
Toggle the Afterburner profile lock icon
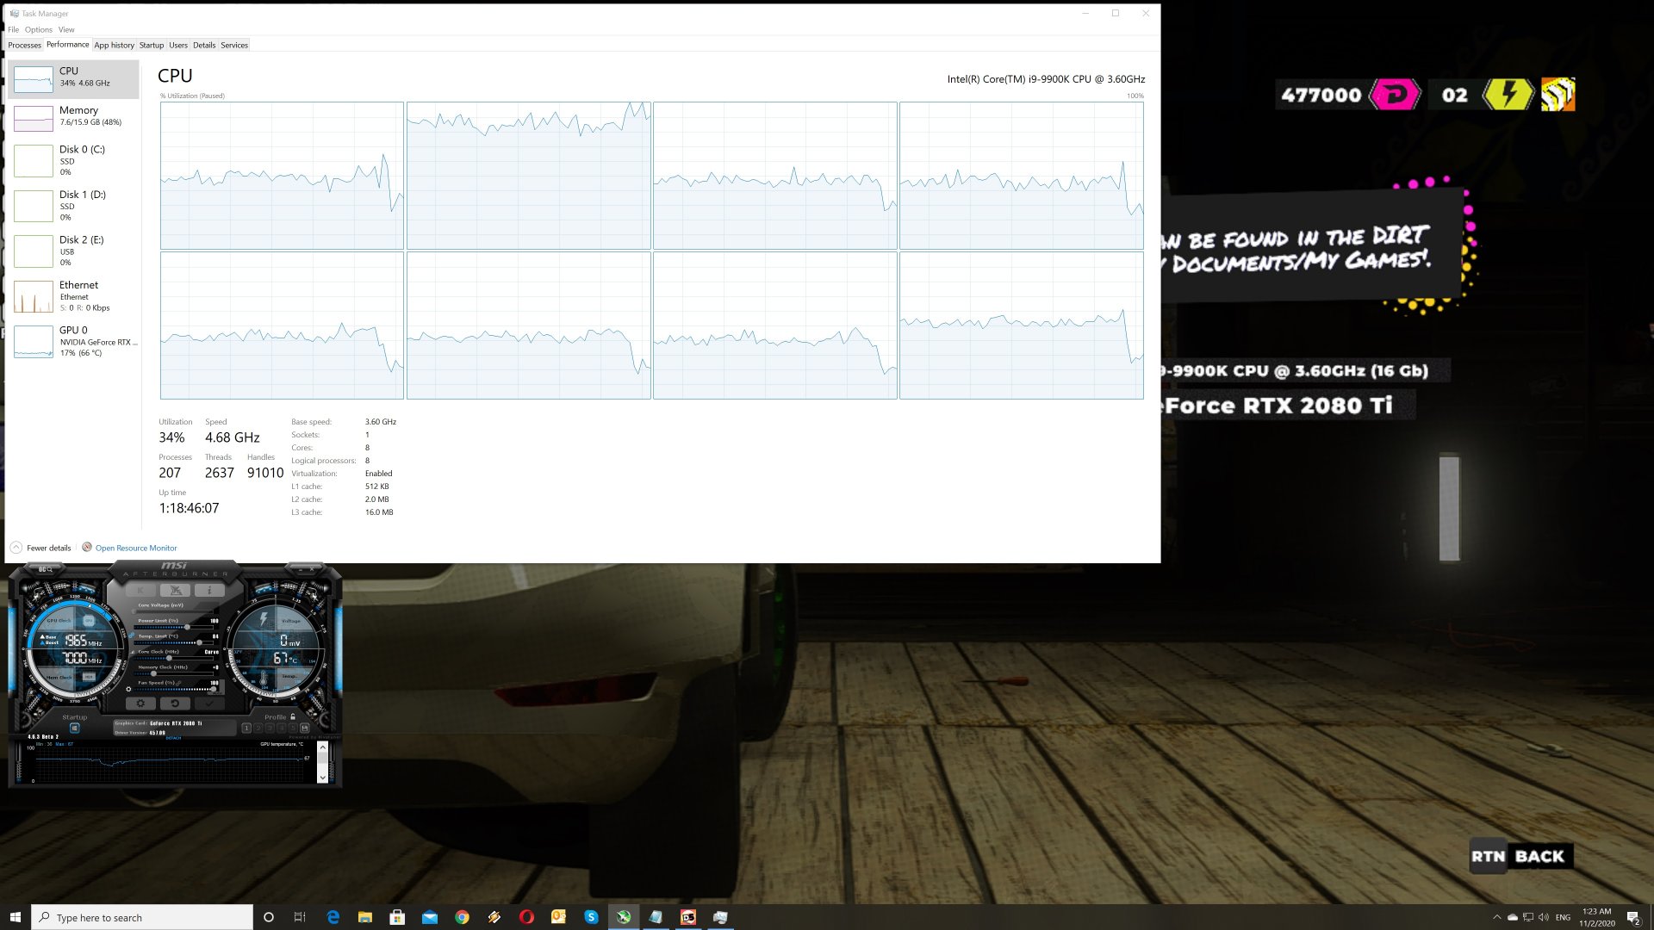click(x=293, y=716)
